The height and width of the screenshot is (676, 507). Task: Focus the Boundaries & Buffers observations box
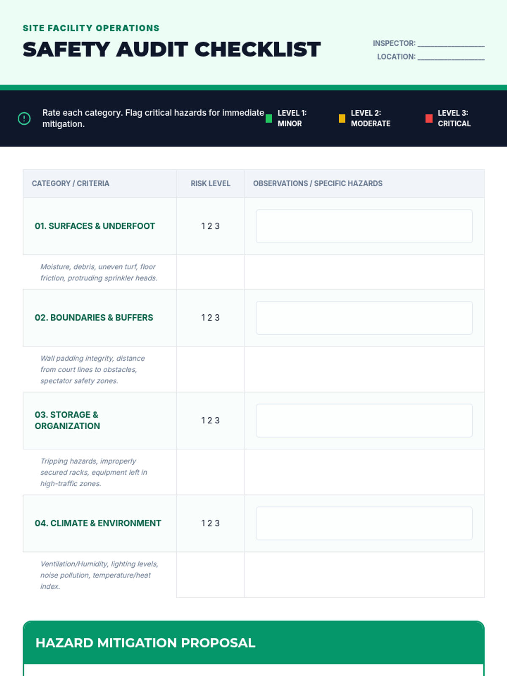364,318
